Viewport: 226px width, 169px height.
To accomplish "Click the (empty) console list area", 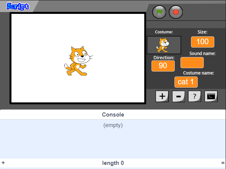I will coord(113,139).
